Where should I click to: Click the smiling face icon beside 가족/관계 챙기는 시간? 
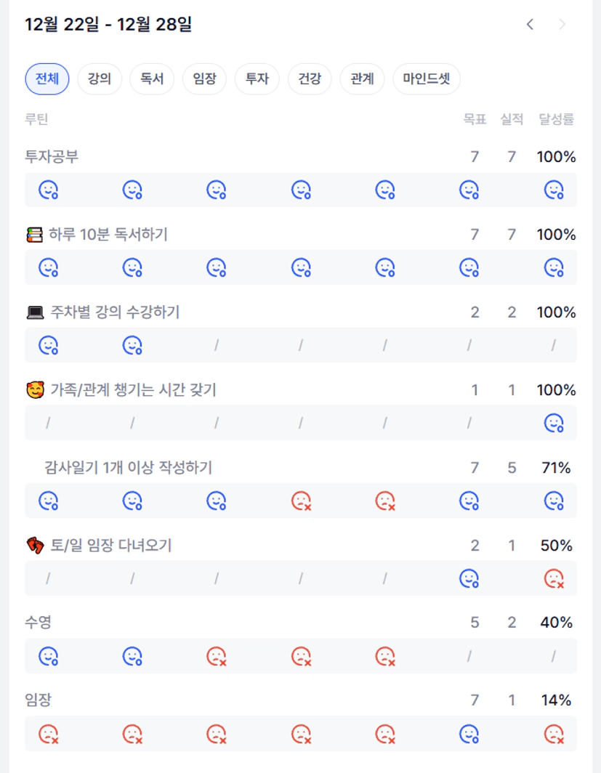pos(34,390)
